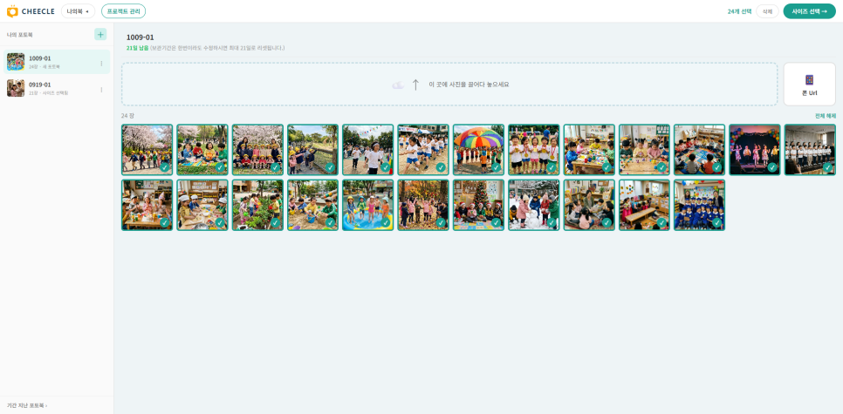Click 전체 해제 to deselect all photos

826,116
